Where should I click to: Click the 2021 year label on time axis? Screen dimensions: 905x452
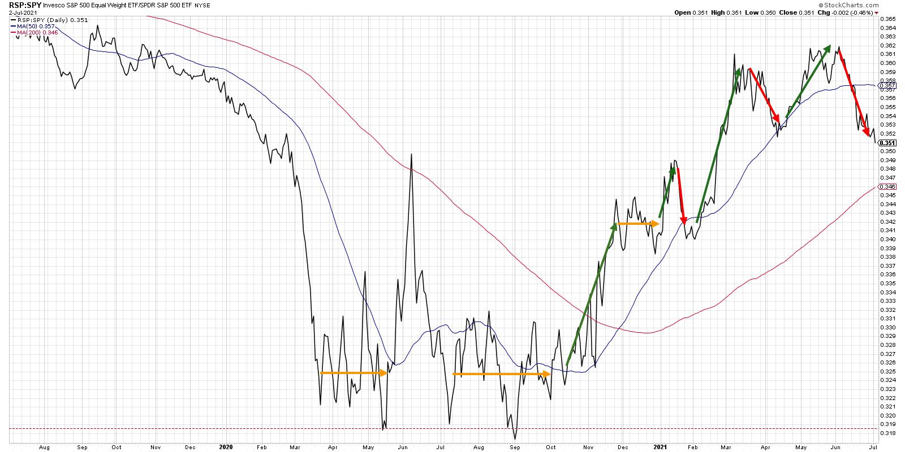[x=660, y=446]
